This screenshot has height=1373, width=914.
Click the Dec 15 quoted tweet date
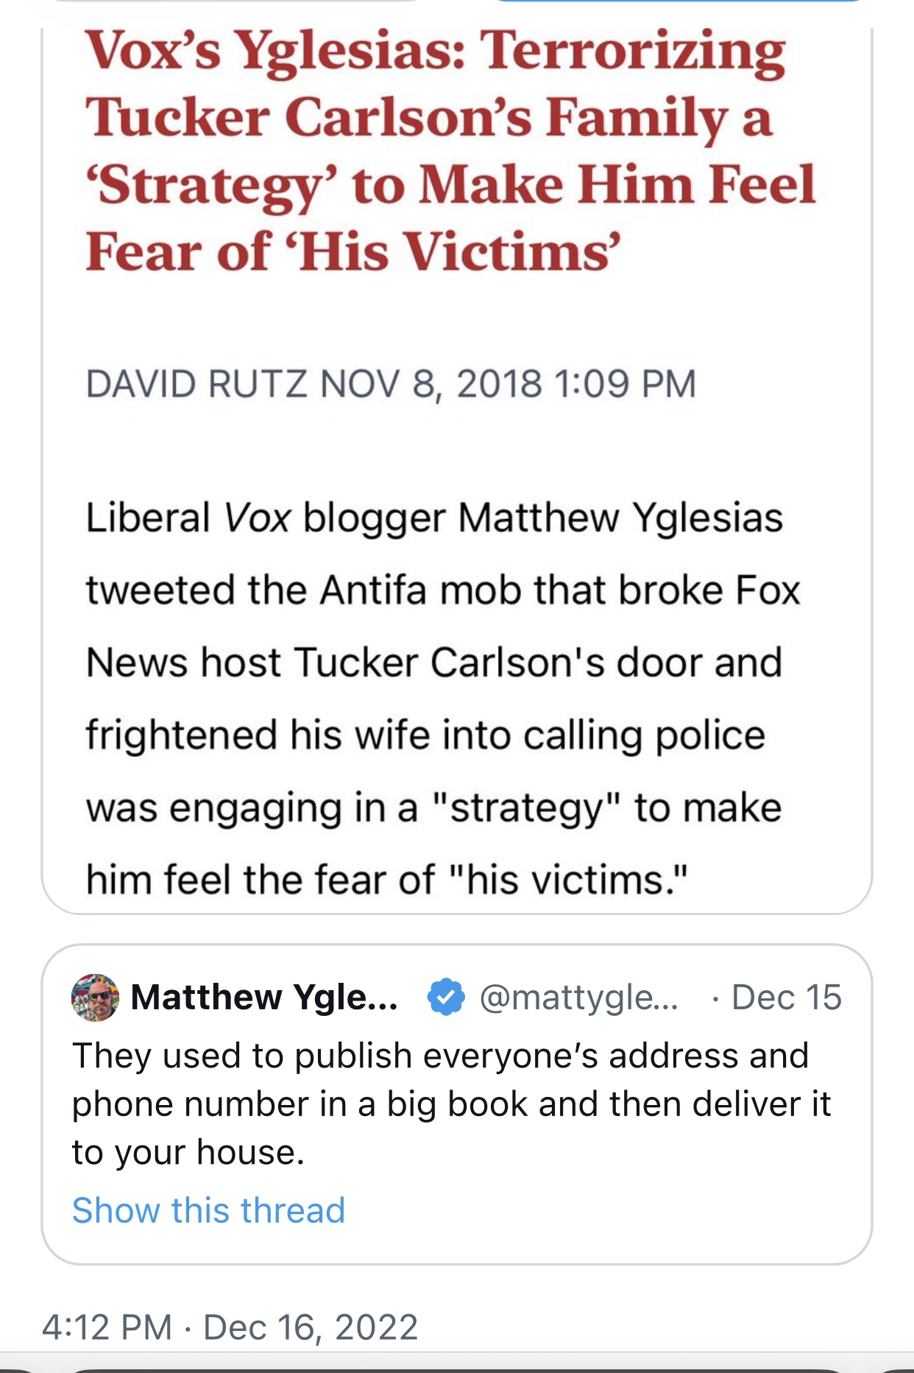click(787, 998)
